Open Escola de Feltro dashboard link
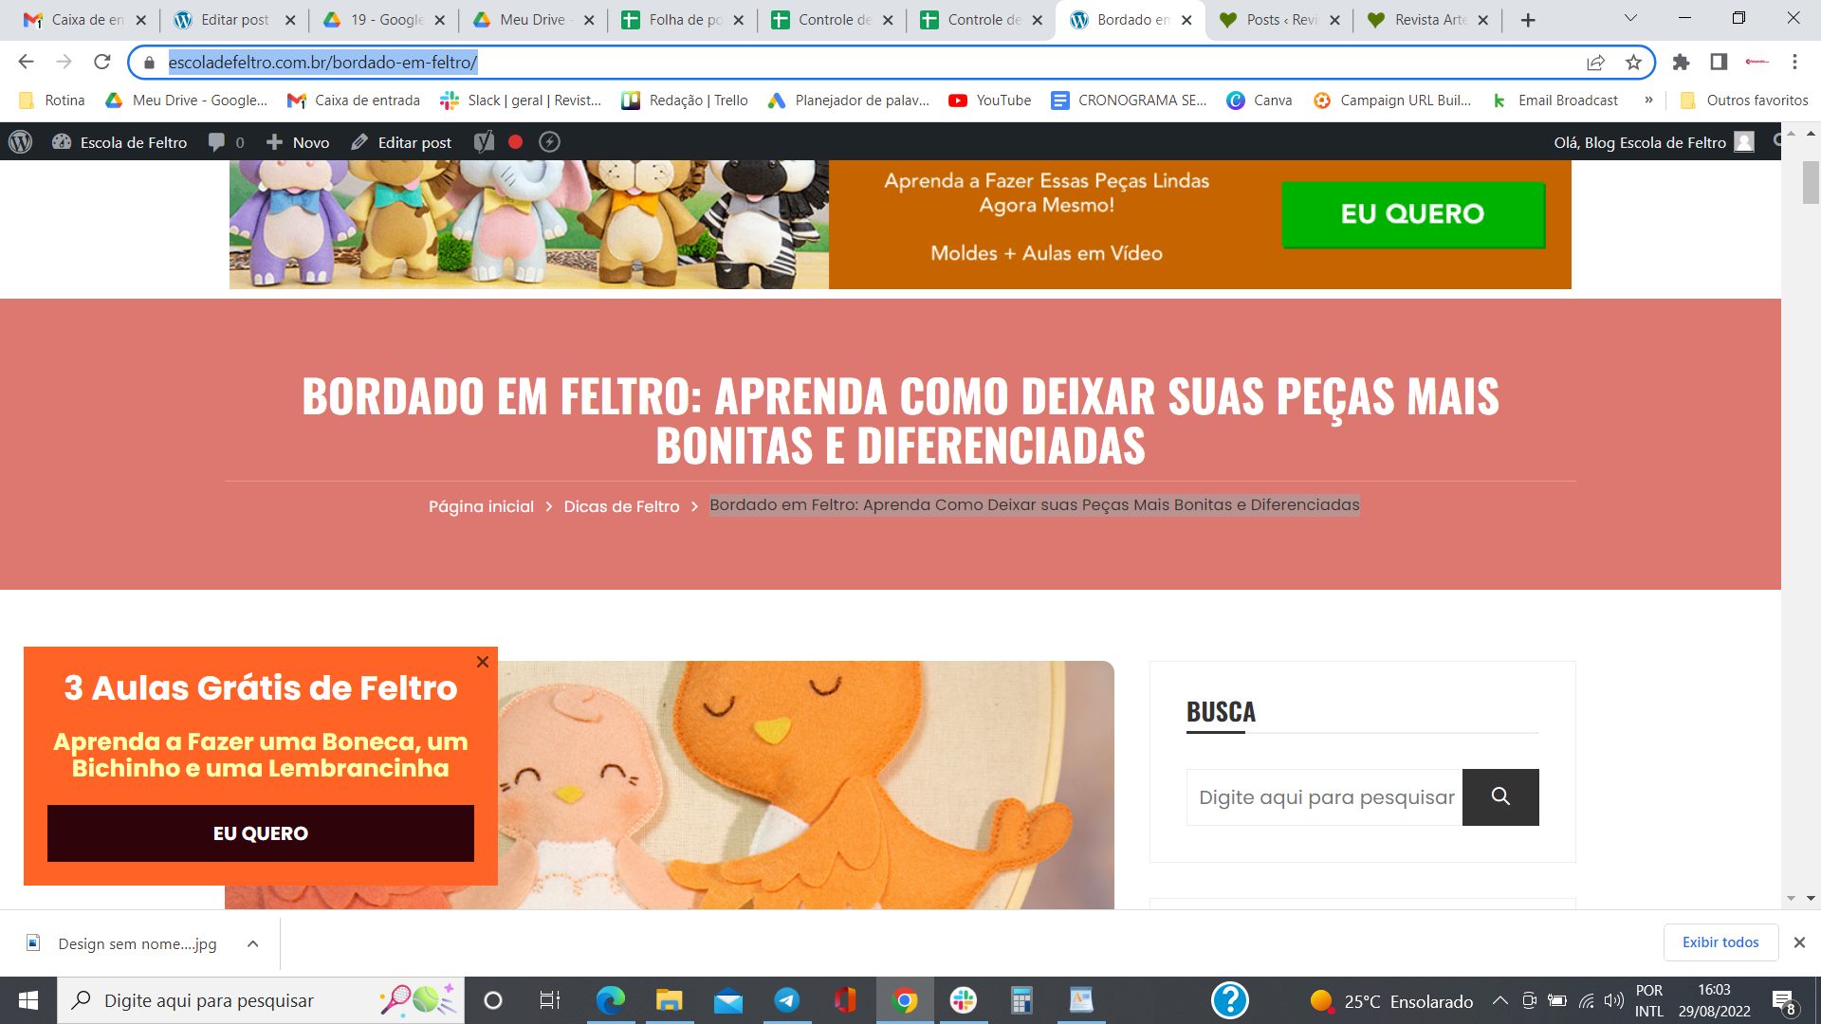1821x1024 pixels. point(120,142)
